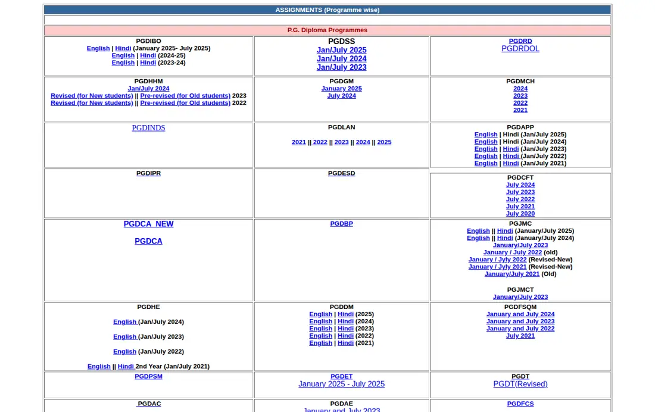Image resolution: width=655 pixels, height=412 pixels.
Task: Open PGDGM January 2025 link
Action: [x=341, y=89]
